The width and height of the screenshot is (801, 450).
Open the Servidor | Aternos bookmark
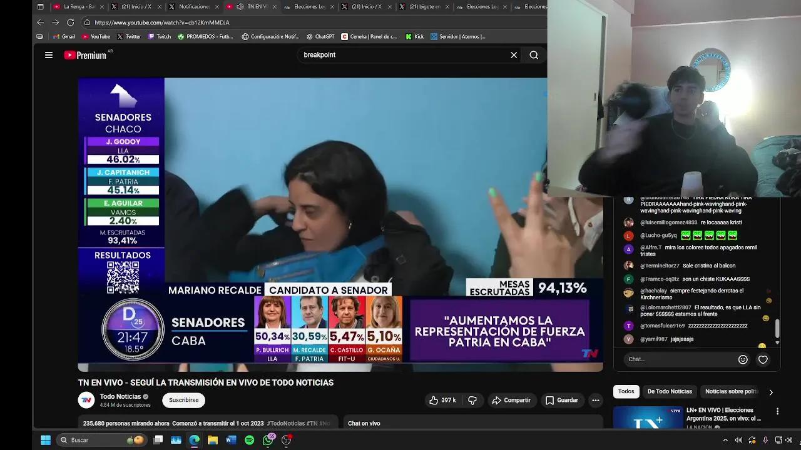(x=458, y=37)
